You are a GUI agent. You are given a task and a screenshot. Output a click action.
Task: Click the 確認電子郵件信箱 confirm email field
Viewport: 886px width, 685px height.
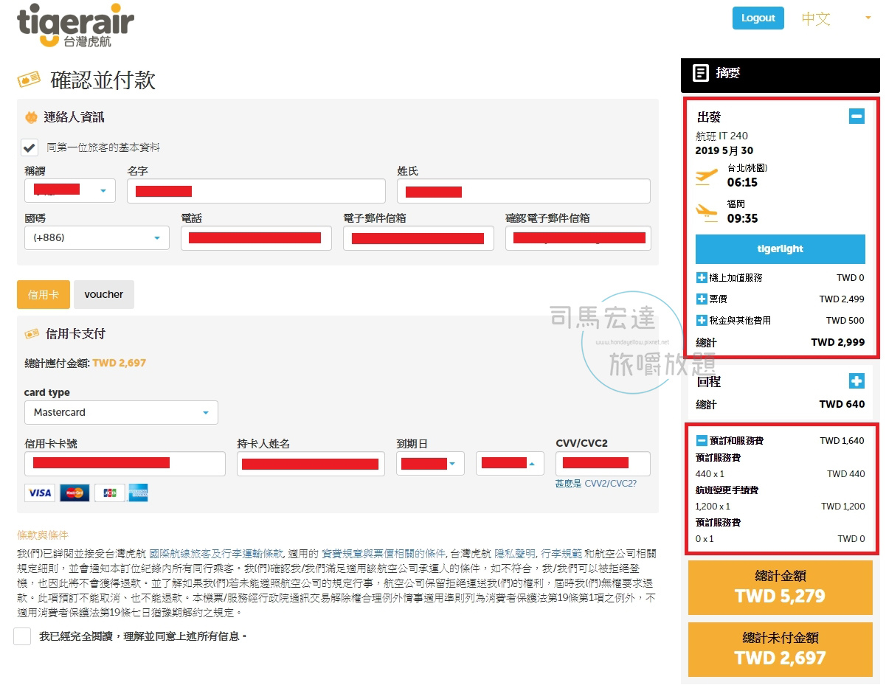[578, 238]
